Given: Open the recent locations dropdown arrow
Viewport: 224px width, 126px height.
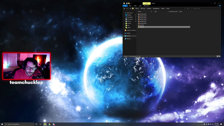Looking at the screenshot, I should coord(129,8).
